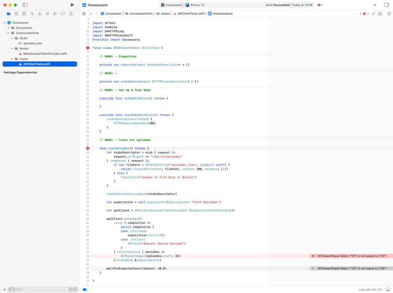Viewport: 393px width, 293px height.
Task: Open the Issue navigator warning triangle
Action: [40, 13]
